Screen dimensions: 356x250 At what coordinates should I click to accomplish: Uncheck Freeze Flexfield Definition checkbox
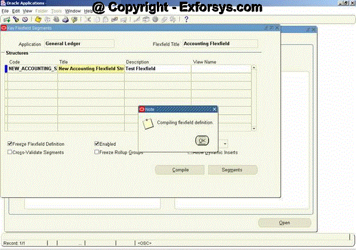click(10, 144)
